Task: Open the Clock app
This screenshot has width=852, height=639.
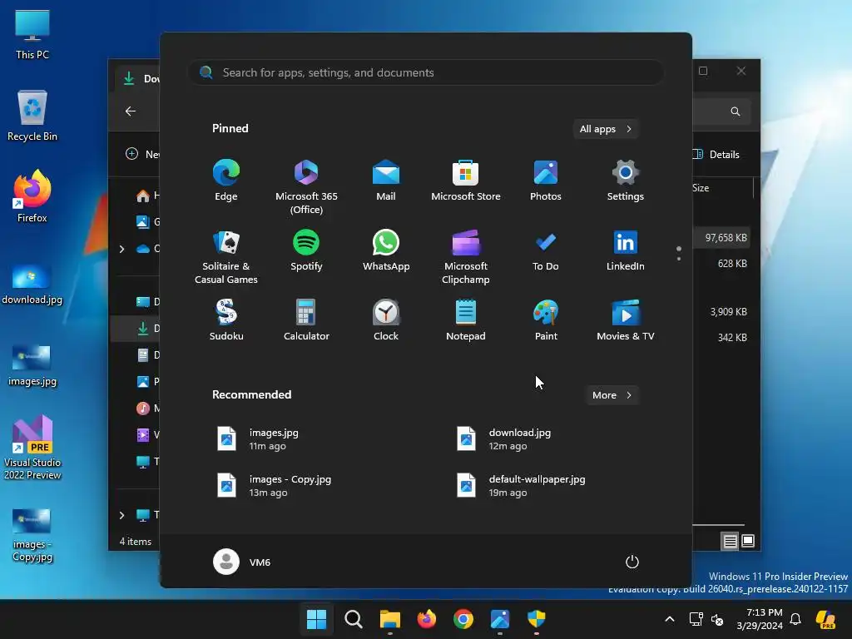Action: tap(386, 320)
